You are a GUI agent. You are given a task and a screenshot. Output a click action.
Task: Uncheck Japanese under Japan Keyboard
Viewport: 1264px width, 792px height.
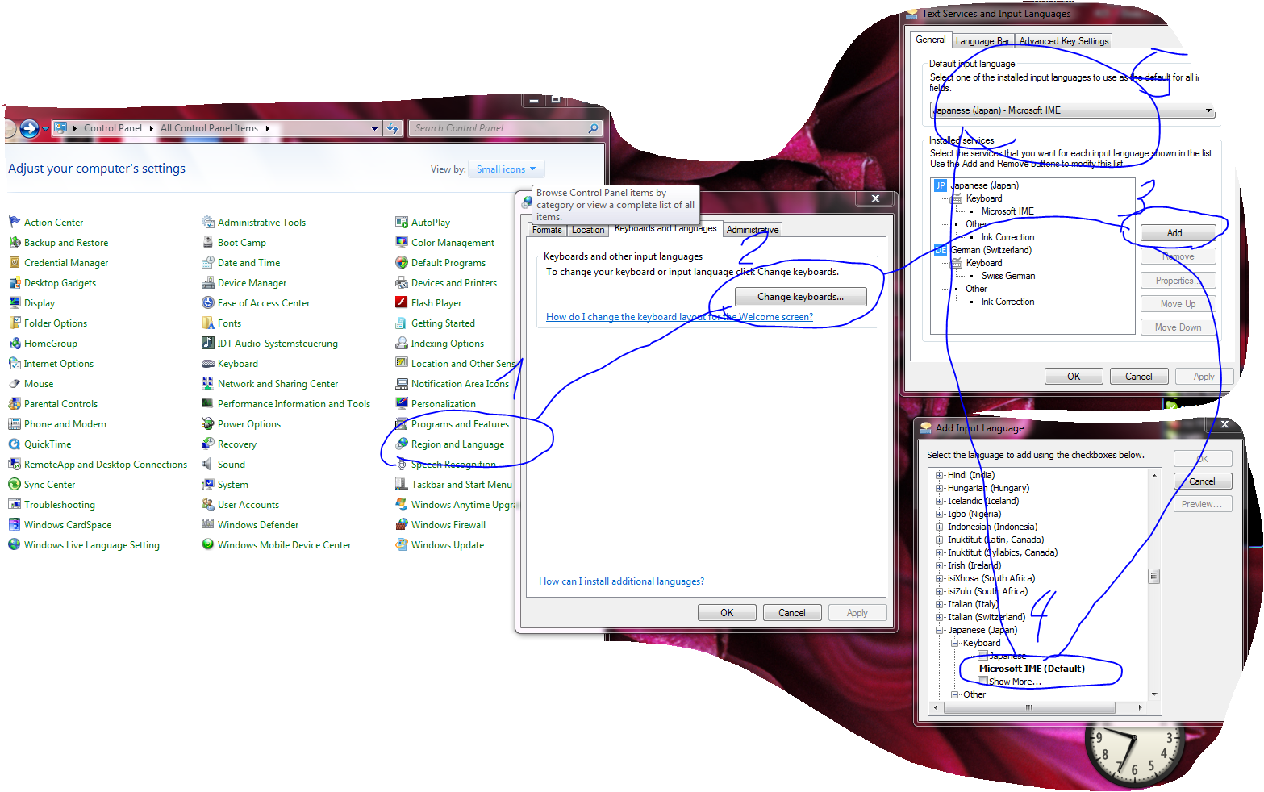tap(981, 656)
